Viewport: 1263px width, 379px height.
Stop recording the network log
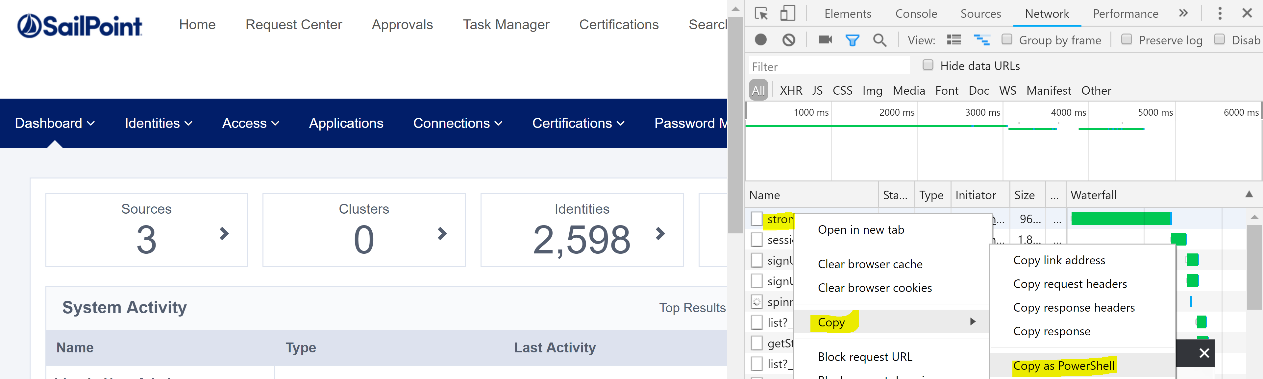tap(760, 40)
